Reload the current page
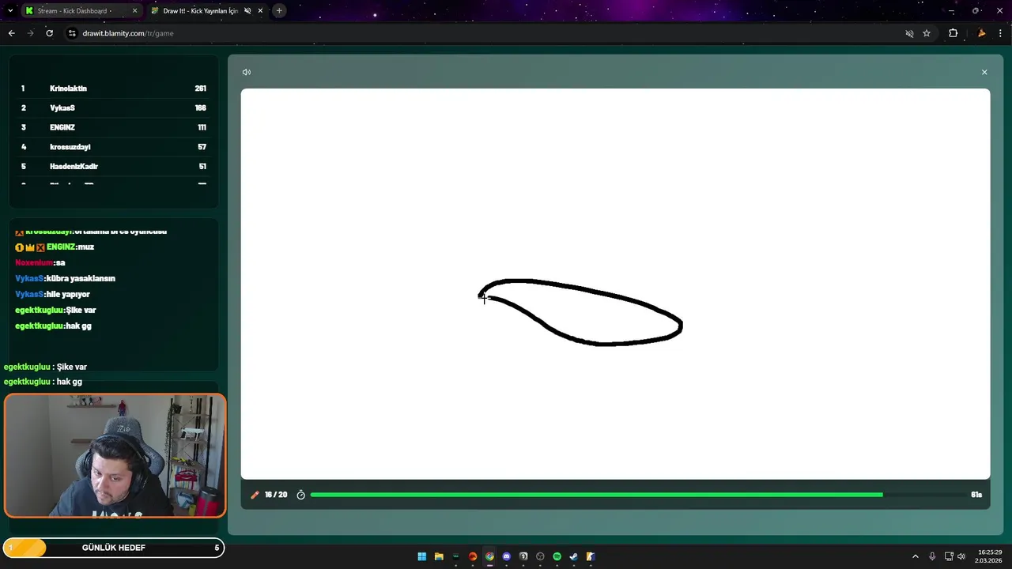Viewport: 1012px width, 569px height. [x=49, y=33]
